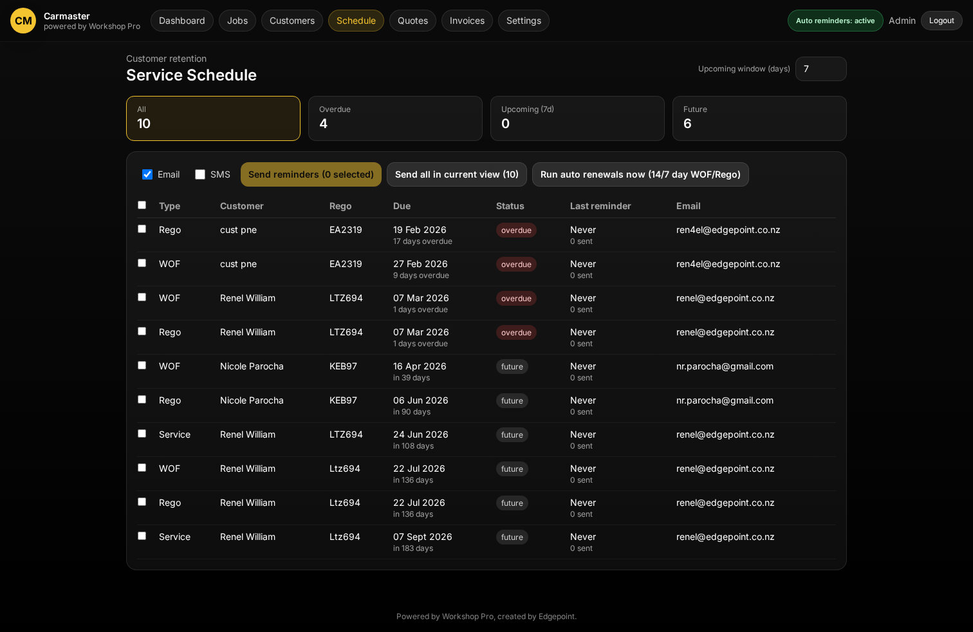This screenshot has height=632, width=973.
Task: Open the Customers section
Action: click(292, 21)
